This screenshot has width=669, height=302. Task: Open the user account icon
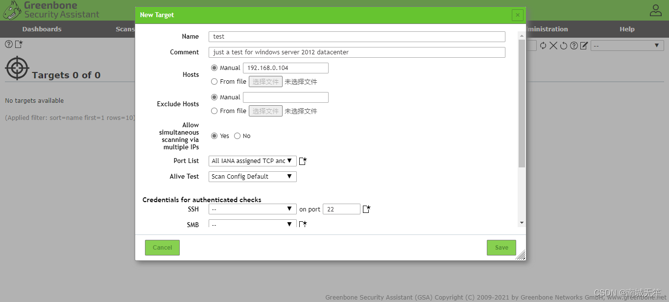click(655, 10)
